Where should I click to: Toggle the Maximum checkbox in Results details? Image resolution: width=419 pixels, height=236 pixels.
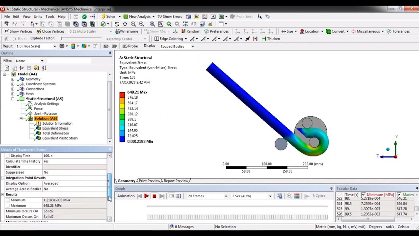pos(8,206)
